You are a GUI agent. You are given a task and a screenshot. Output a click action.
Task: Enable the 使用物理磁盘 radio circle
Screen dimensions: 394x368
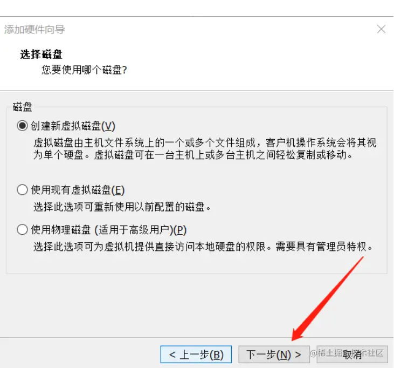pyautogui.click(x=22, y=229)
